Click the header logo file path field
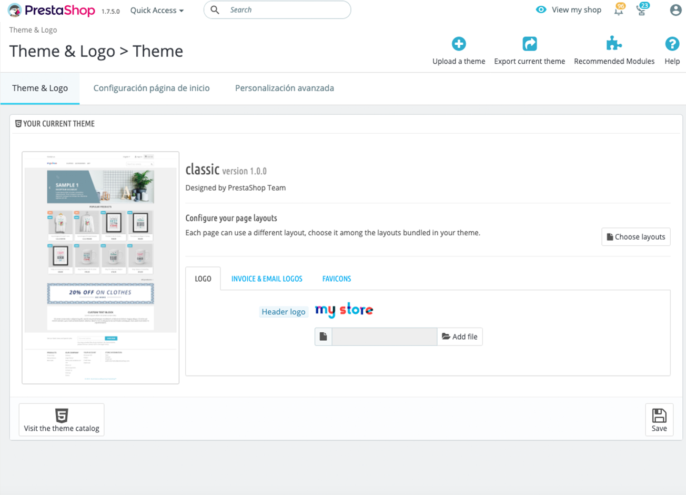The height and width of the screenshot is (495, 686). point(385,336)
